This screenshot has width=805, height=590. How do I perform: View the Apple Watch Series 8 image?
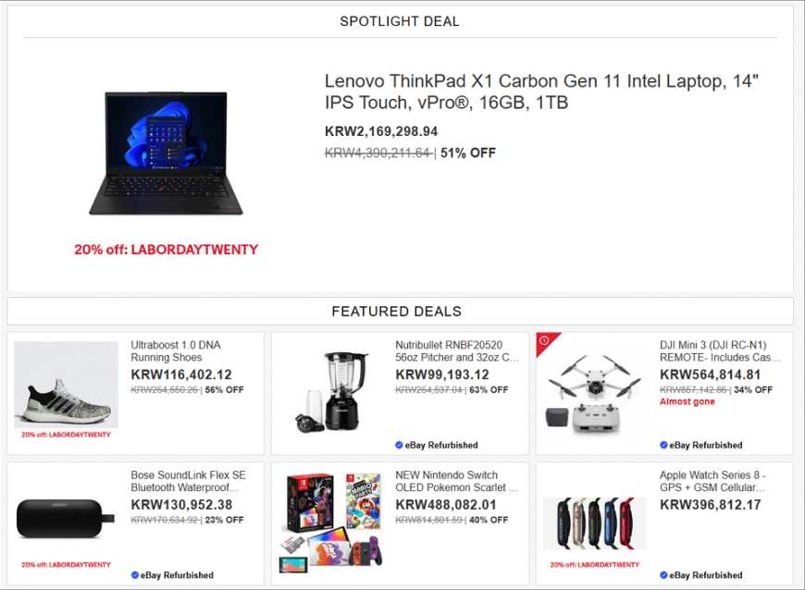tap(595, 523)
